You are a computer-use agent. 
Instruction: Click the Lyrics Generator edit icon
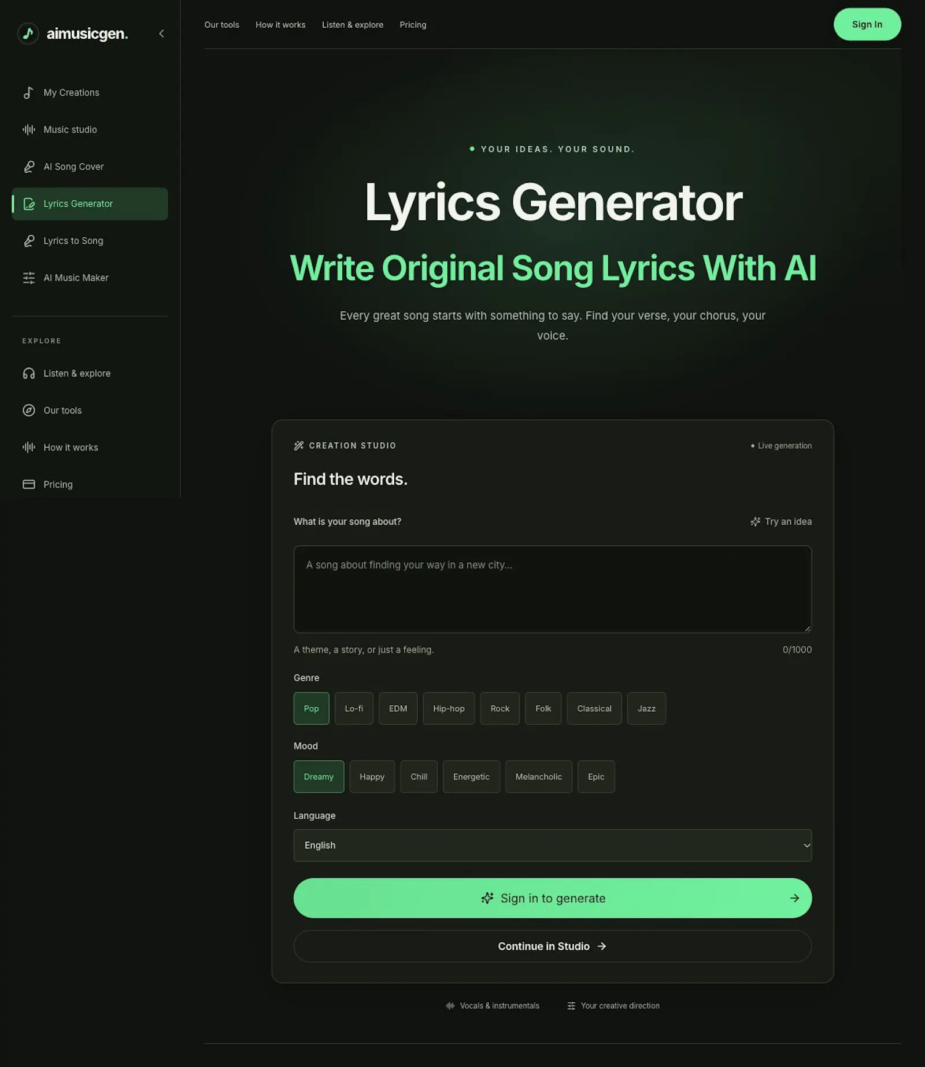pos(28,204)
